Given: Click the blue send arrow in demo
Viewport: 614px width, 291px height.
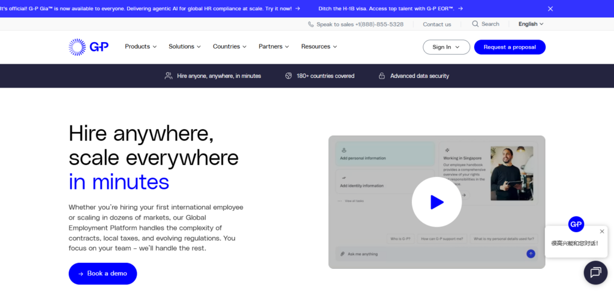Looking at the screenshot, I should click(531, 254).
